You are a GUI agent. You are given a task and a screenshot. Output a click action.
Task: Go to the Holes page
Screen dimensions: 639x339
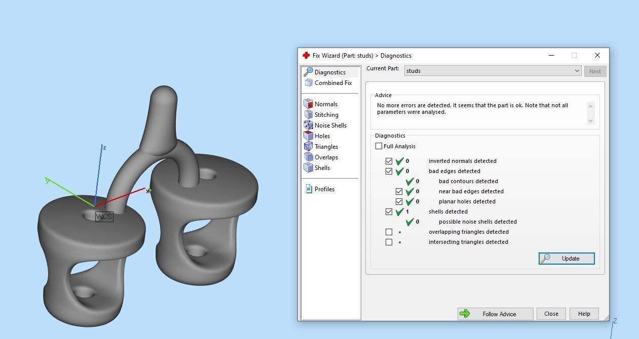tap(322, 136)
